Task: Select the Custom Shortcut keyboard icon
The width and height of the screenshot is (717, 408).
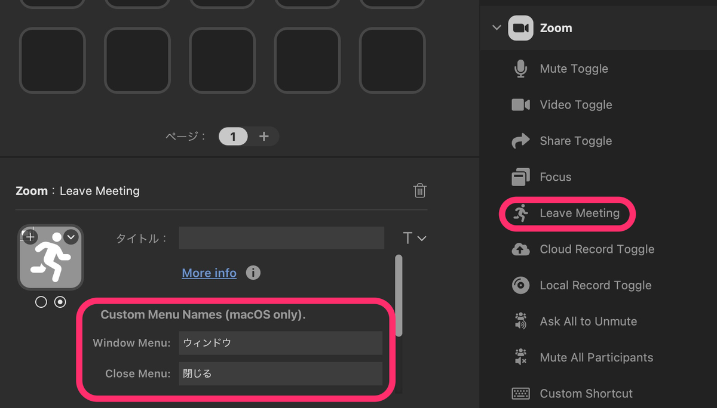Action: coord(520,392)
